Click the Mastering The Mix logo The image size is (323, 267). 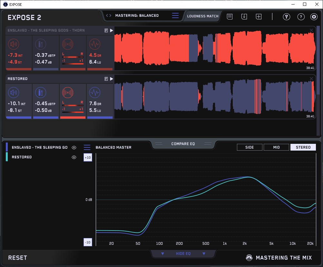tap(279, 258)
